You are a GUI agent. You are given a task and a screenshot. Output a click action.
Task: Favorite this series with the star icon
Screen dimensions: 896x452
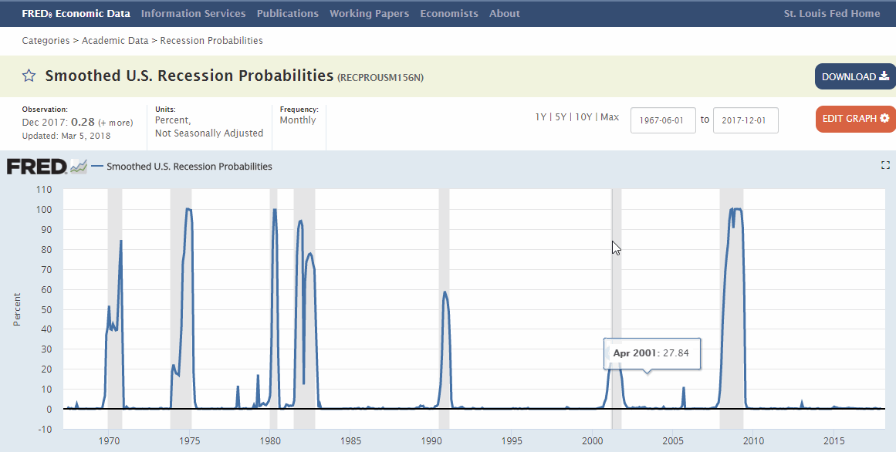29,76
